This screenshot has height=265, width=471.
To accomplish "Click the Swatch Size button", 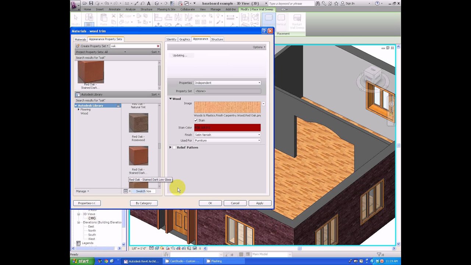I will pyautogui.click(x=144, y=191).
